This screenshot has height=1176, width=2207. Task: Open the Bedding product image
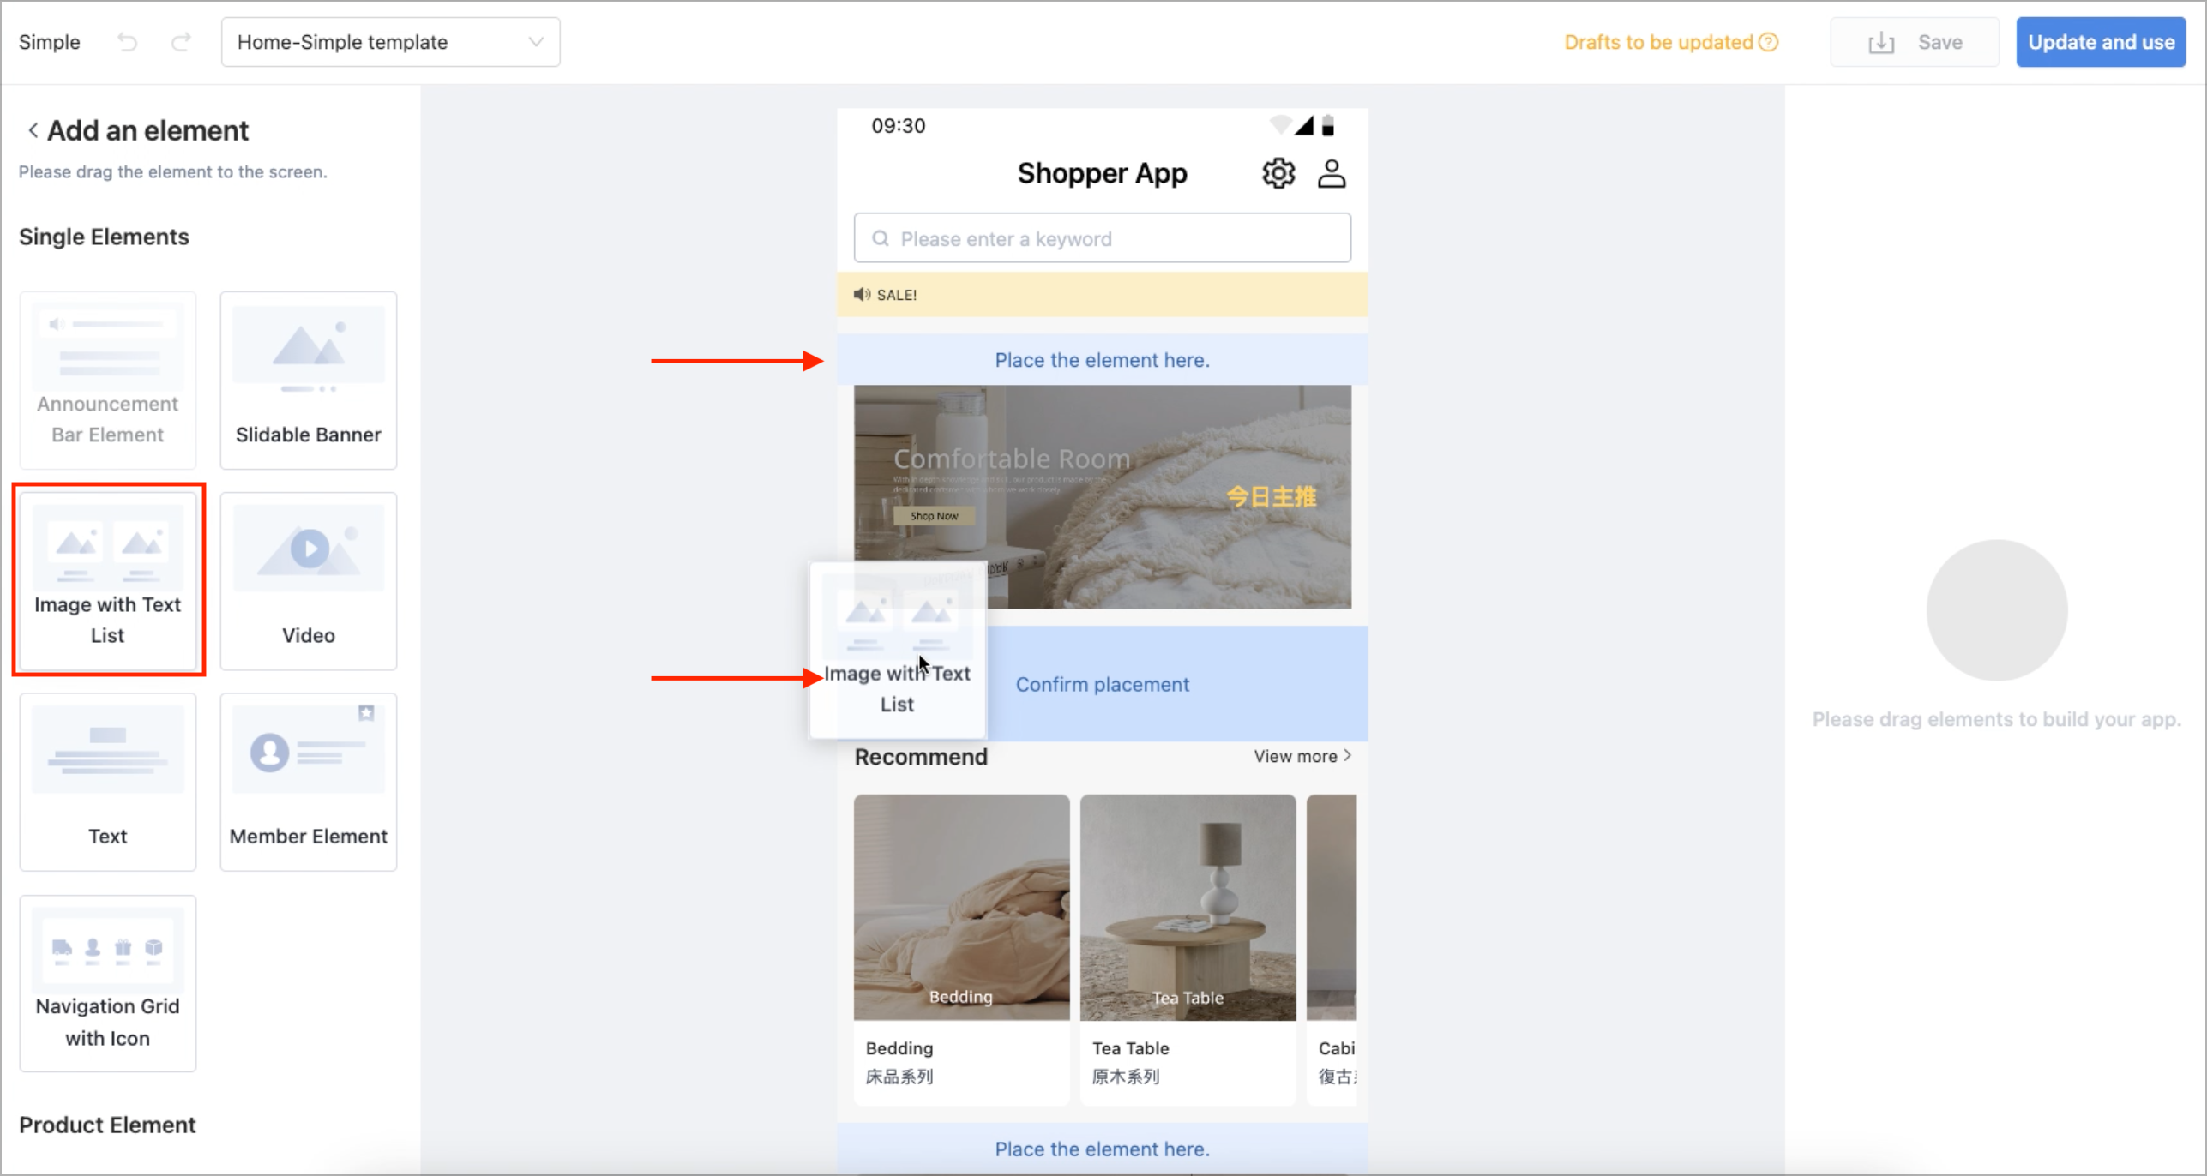tap(962, 908)
